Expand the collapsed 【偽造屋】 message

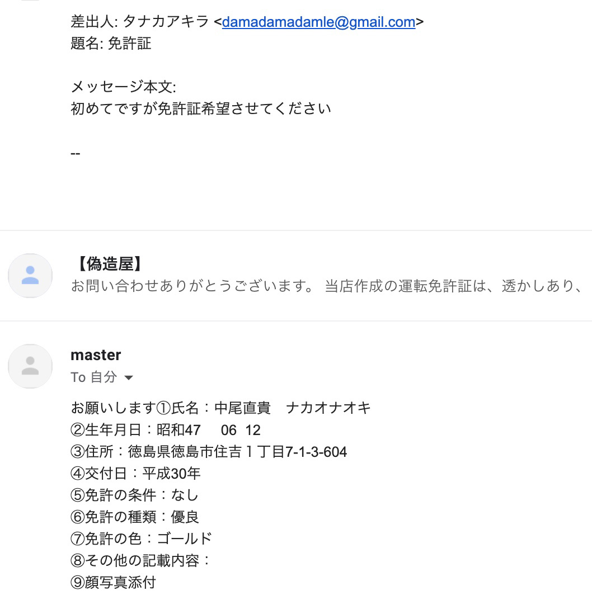click(x=296, y=276)
